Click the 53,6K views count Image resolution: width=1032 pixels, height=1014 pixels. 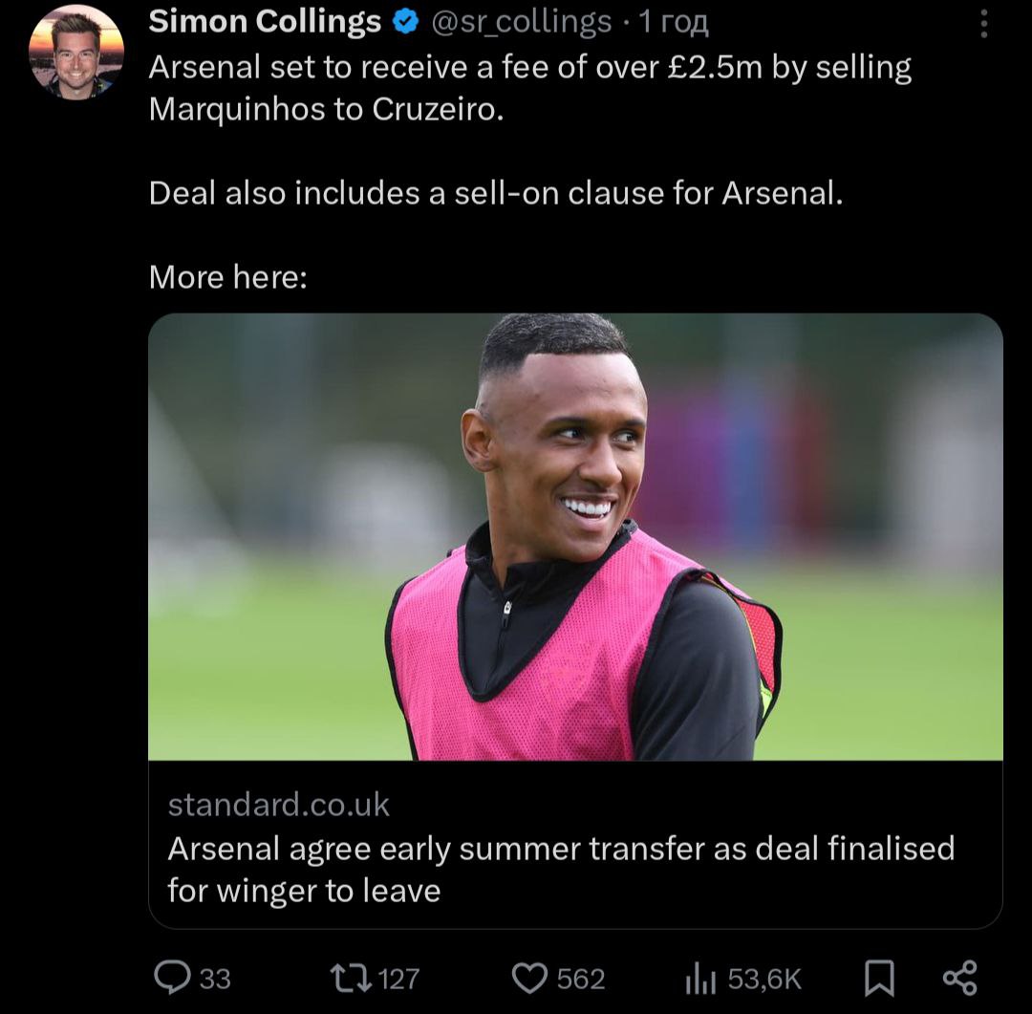pyautogui.click(x=764, y=979)
